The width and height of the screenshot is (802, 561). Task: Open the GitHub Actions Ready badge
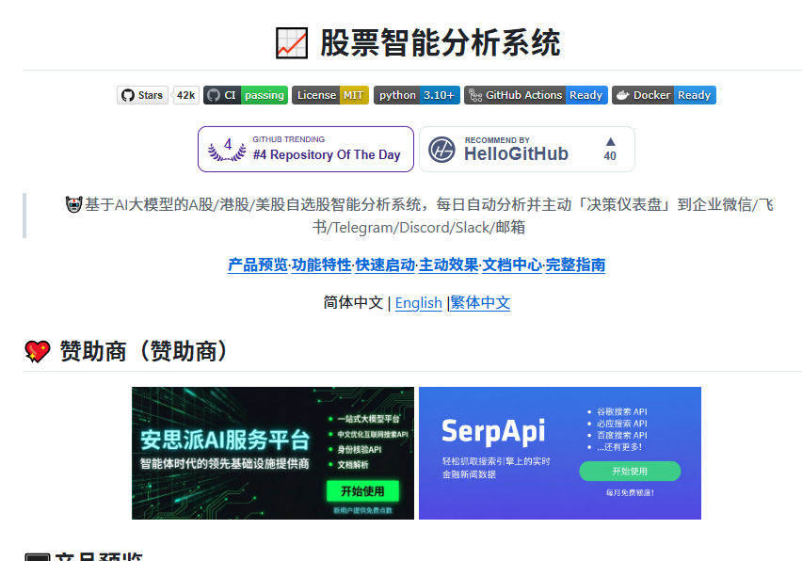click(x=536, y=95)
